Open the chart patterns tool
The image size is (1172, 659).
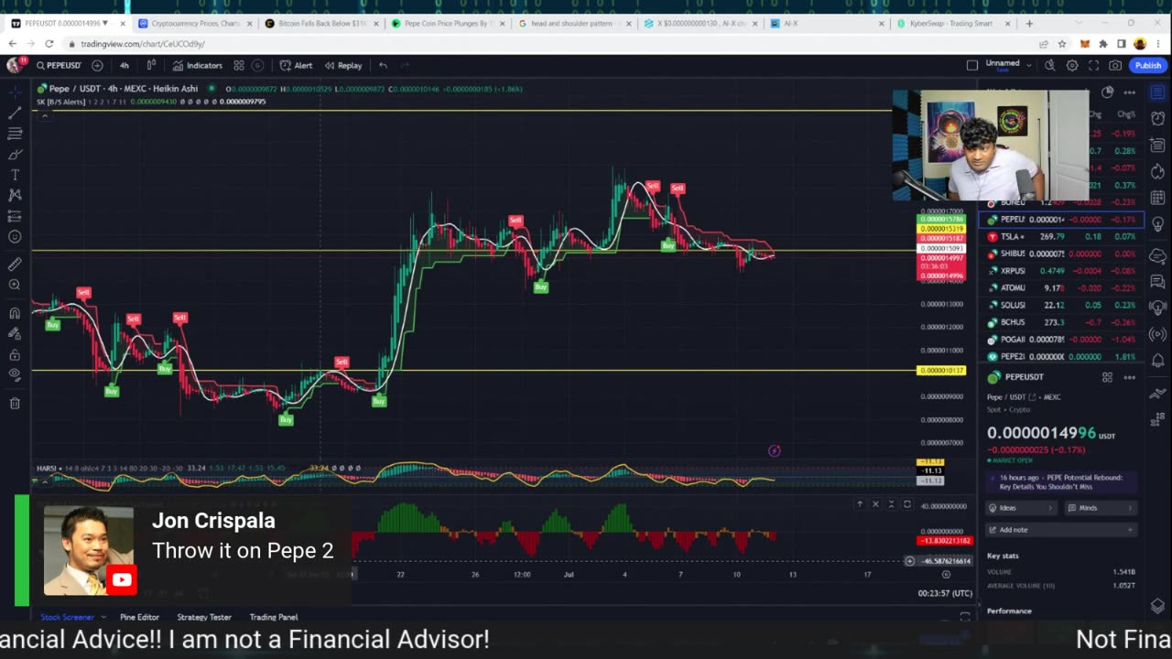coord(15,195)
